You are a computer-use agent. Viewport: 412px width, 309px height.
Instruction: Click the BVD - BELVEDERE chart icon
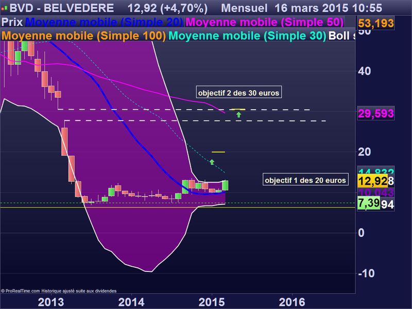pos(4,9)
